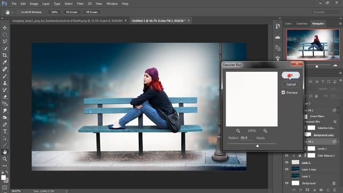343x193 pixels.
Task: Select the Crop tool
Action: 5,55
